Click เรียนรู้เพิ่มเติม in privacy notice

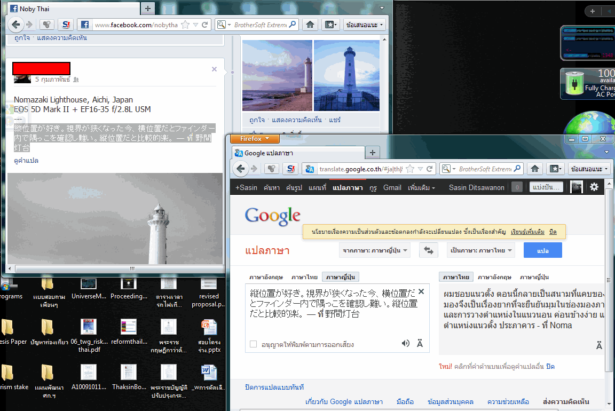click(527, 232)
